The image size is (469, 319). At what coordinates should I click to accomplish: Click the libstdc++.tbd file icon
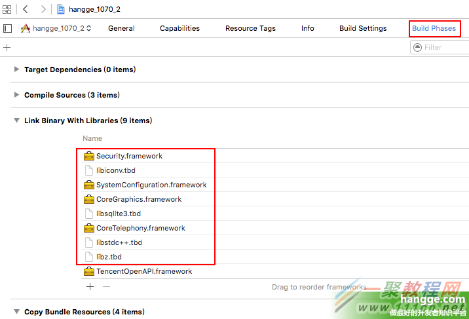(x=89, y=242)
